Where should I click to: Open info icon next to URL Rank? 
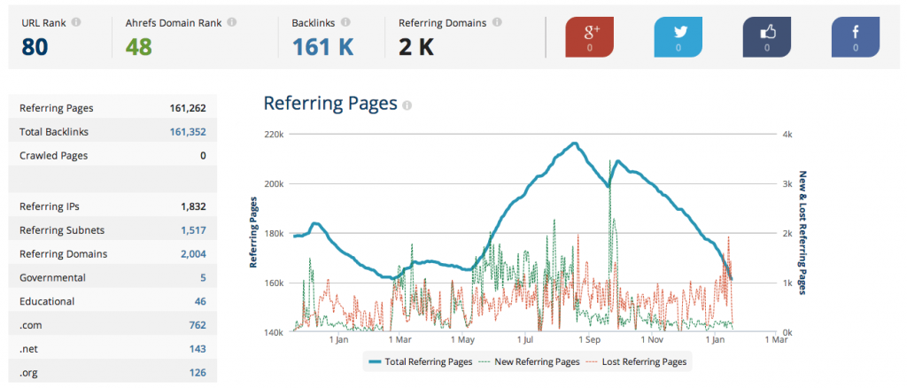pos(76,23)
